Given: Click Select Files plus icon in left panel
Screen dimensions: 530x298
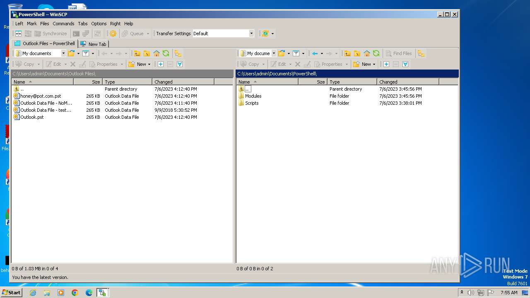Looking at the screenshot, I should pyautogui.click(x=161, y=64).
